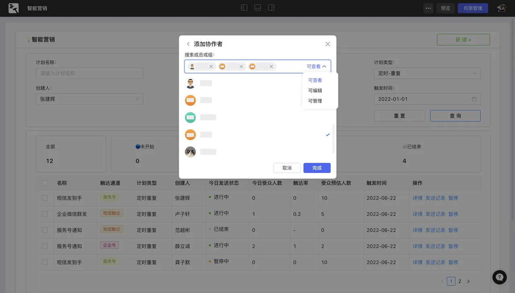Open the three-dot more options menu

428,8
